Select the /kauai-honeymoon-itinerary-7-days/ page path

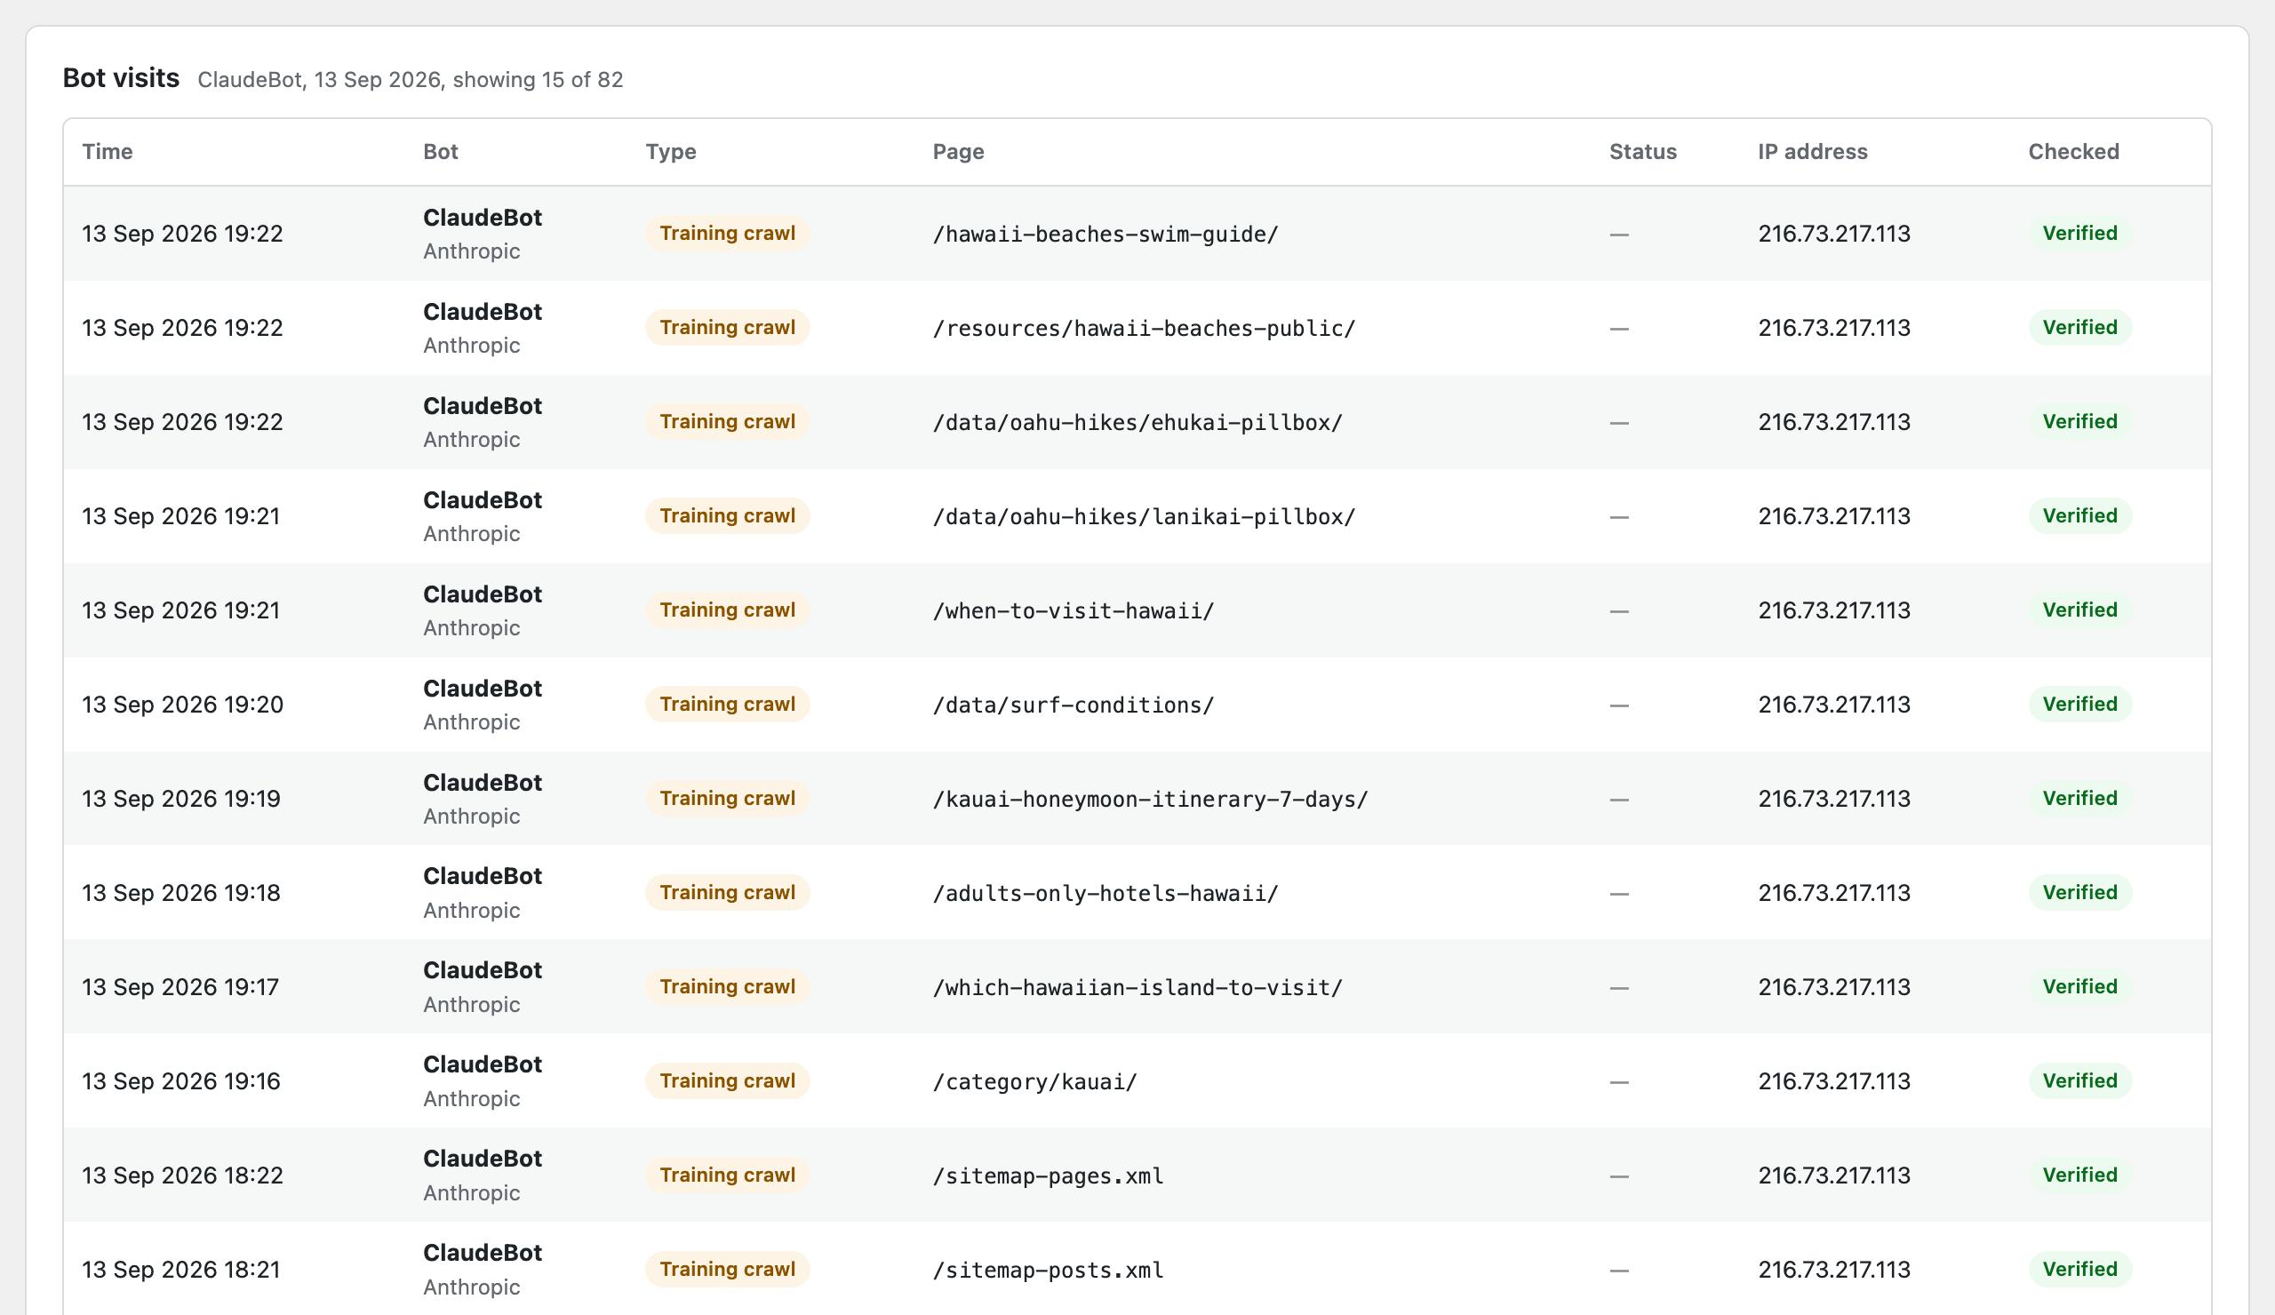[1150, 800]
